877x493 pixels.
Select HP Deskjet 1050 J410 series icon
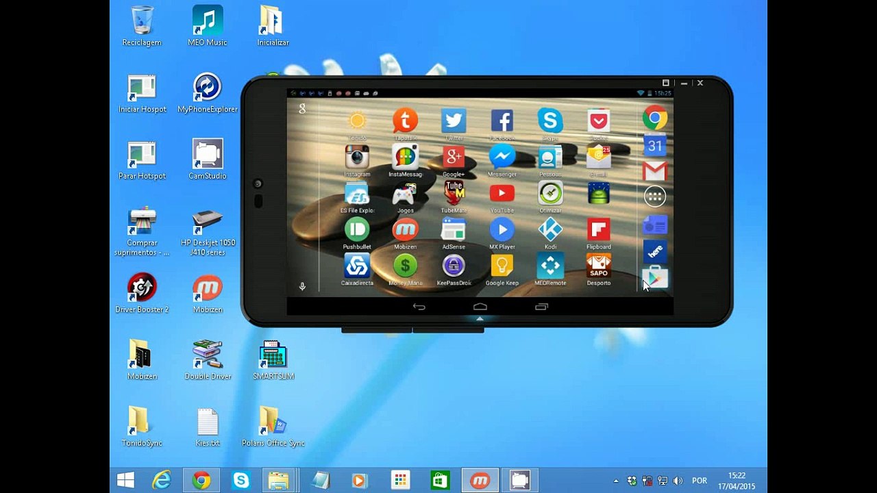pos(208,233)
